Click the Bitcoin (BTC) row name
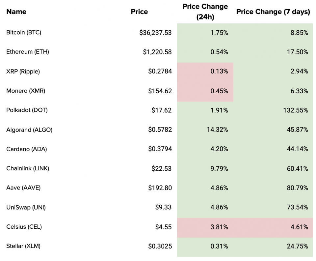Screen dimensions: 316x261 click(x=24, y=32)
